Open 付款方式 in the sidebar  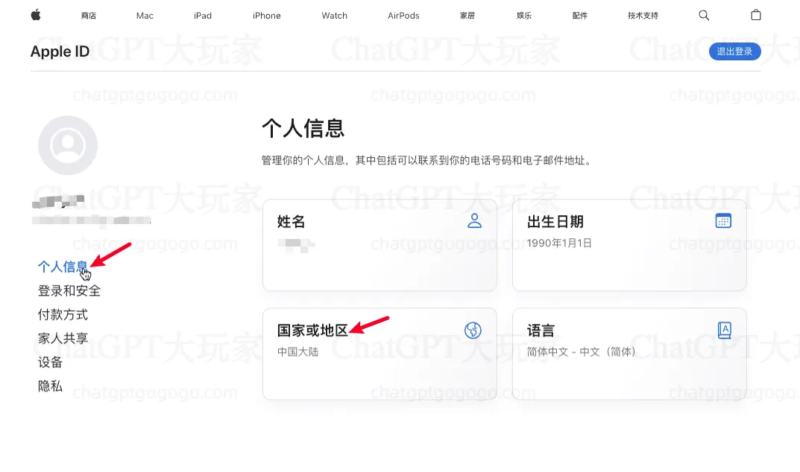63,314
